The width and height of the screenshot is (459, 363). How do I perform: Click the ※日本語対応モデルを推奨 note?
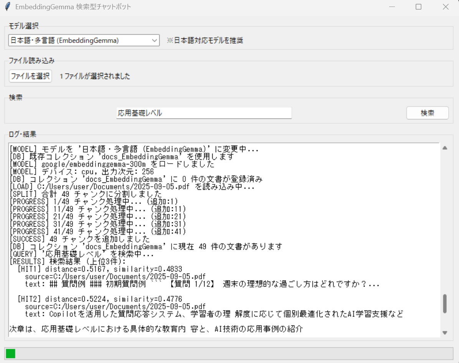[x=205, y=40]
